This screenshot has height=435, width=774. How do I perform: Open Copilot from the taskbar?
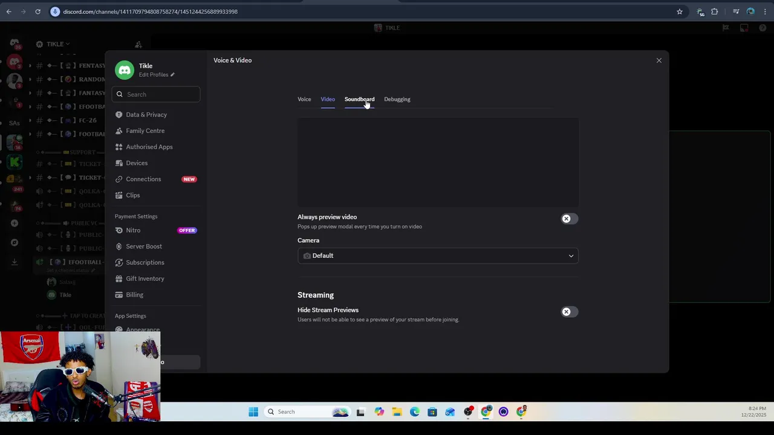click(379, 412)
